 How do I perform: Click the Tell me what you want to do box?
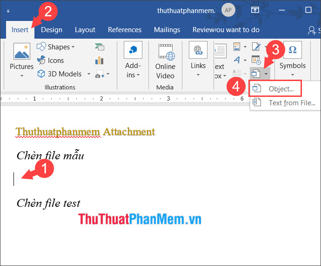[x=237, y=30]
